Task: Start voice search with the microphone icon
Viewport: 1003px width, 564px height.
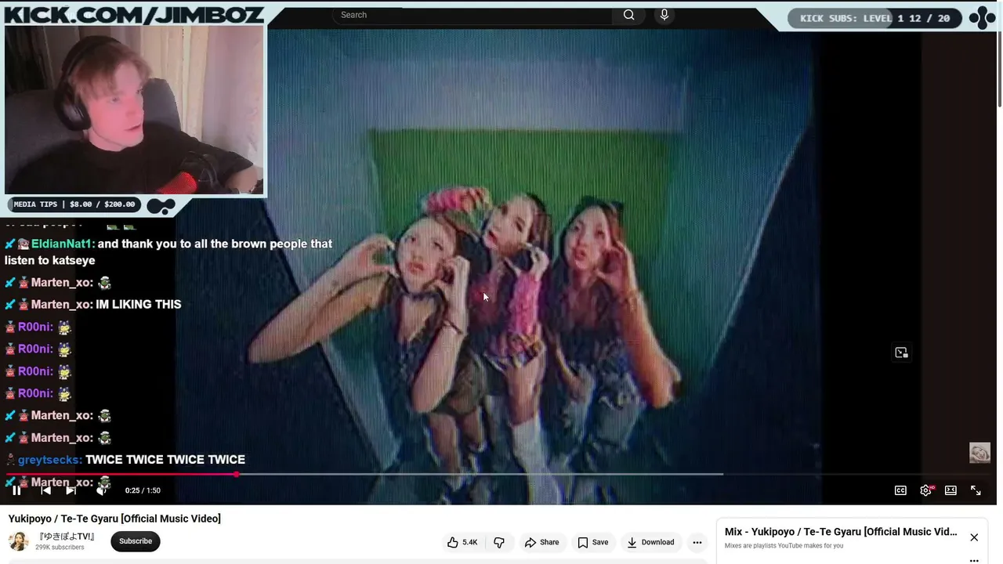Action: pyautogui.click(x=664, y=15)
